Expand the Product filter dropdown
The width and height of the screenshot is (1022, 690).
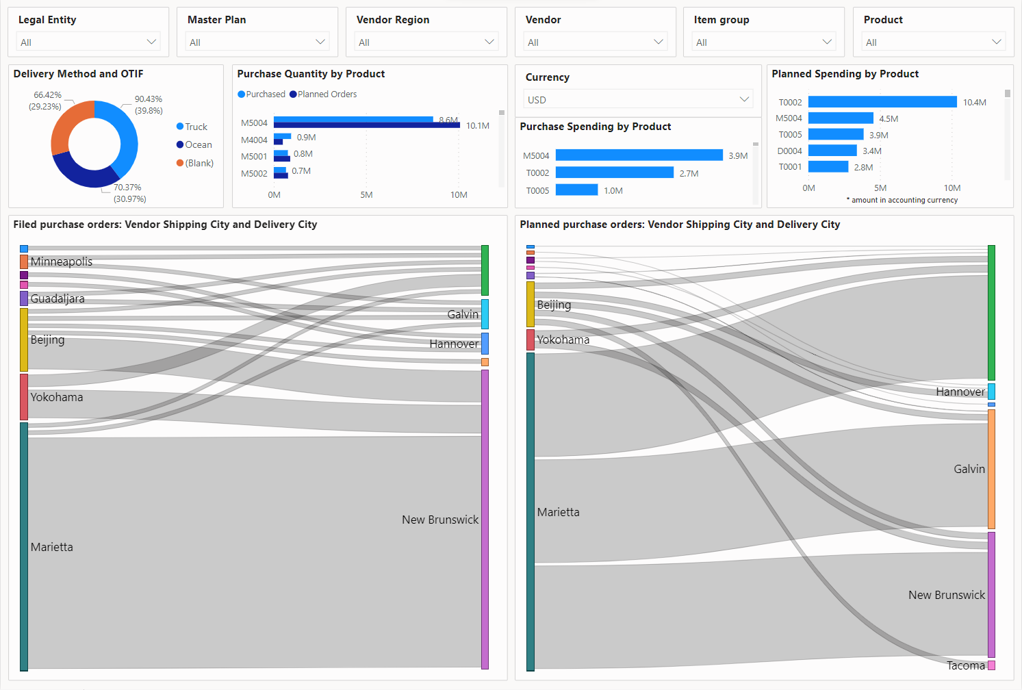934,42
